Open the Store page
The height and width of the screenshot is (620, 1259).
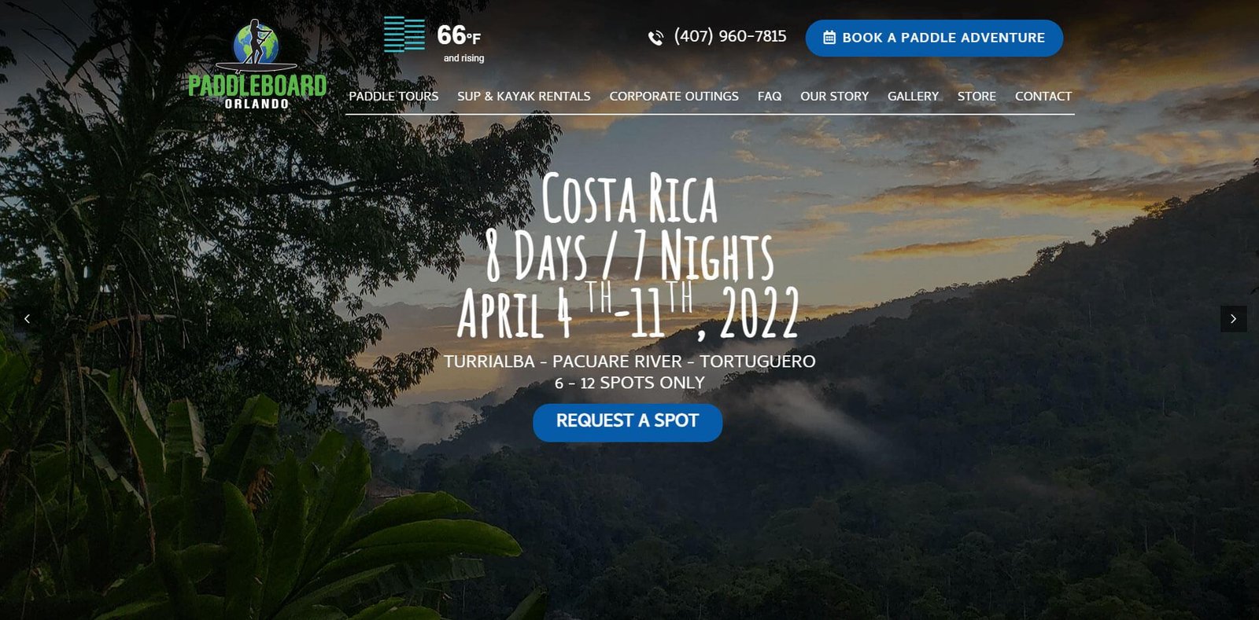pos(977,96)
